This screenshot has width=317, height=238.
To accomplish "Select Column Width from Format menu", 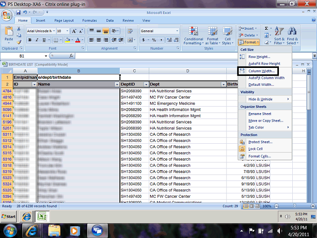I will tap(261, 71).
